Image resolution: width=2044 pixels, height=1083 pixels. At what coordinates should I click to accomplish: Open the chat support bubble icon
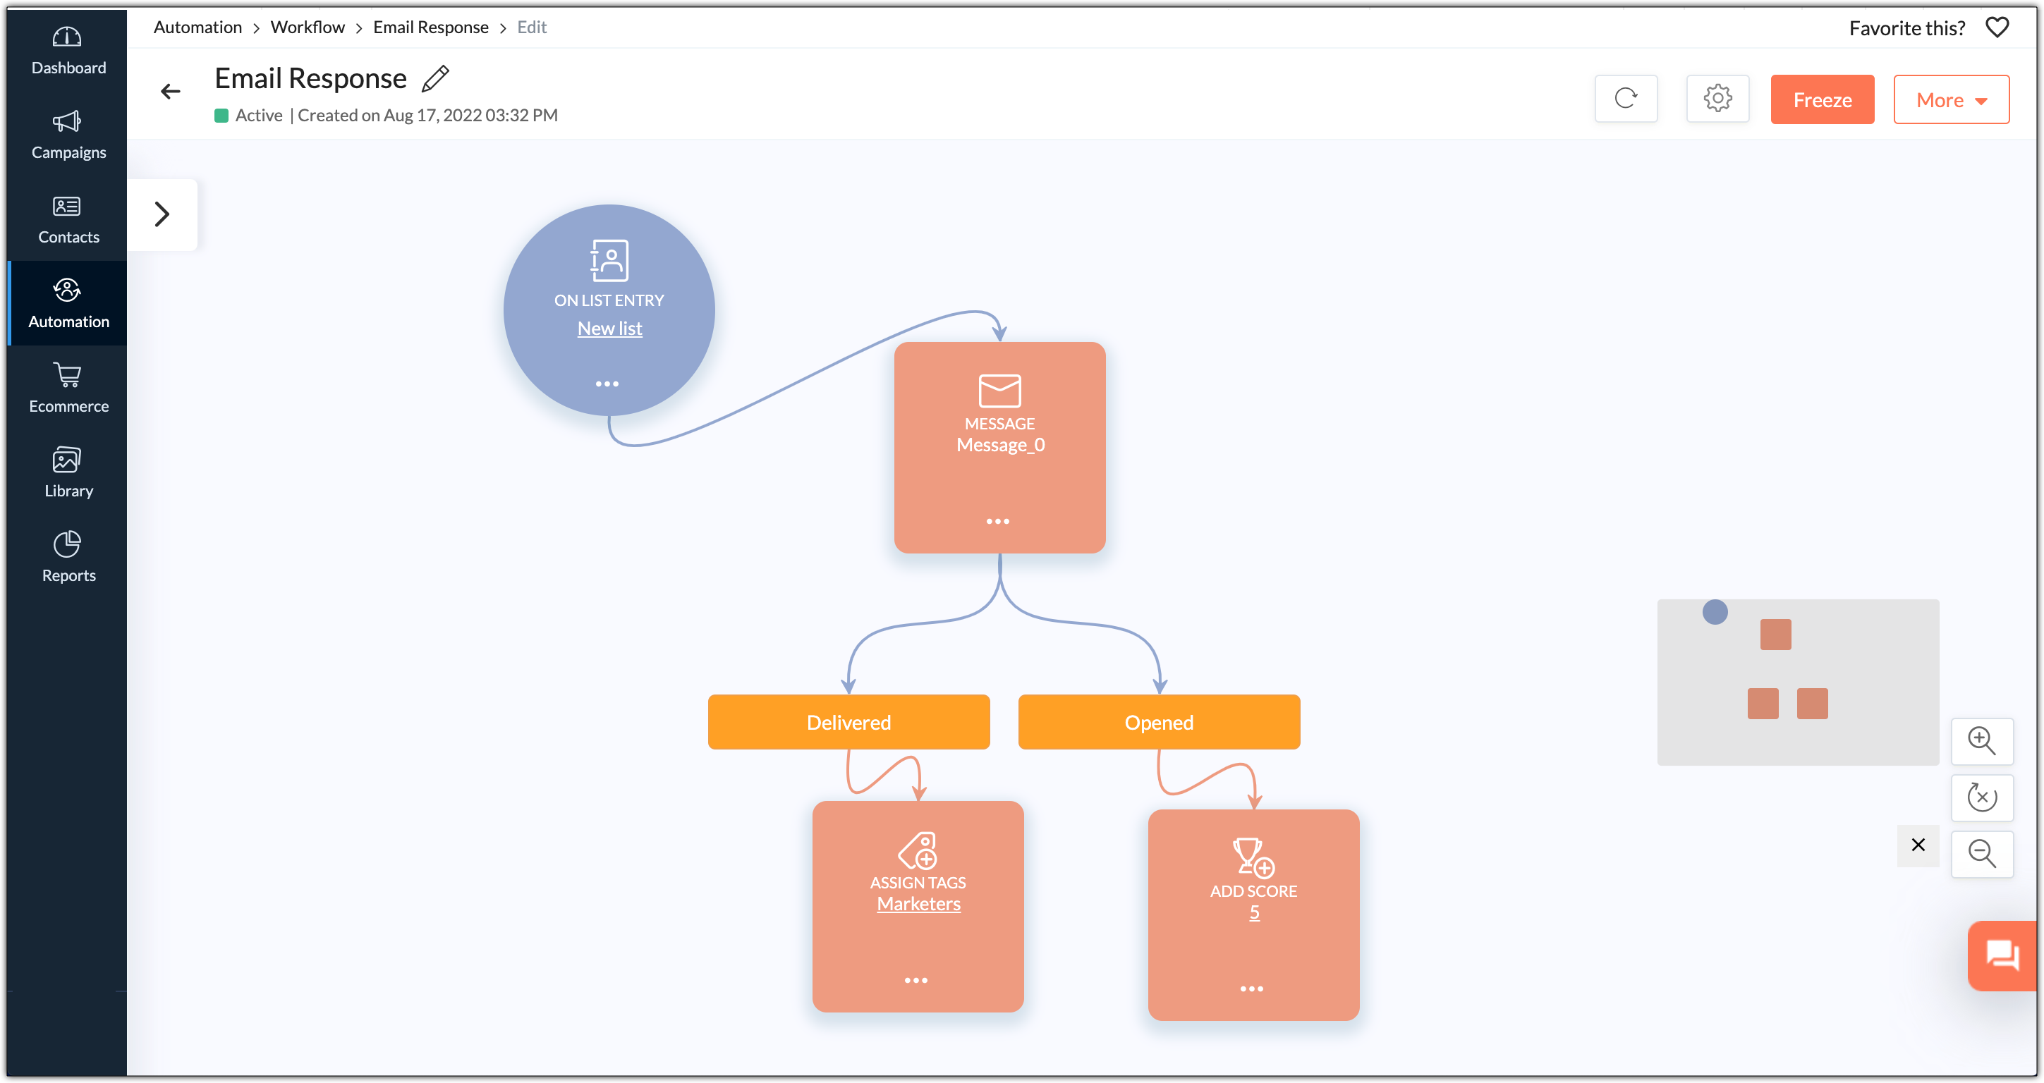click(2002, 954)
